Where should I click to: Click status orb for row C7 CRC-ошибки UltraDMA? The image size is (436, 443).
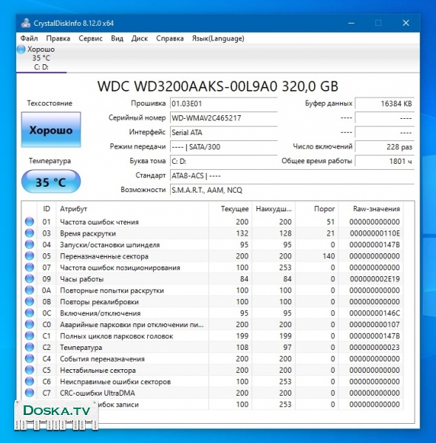pos(30,393)
